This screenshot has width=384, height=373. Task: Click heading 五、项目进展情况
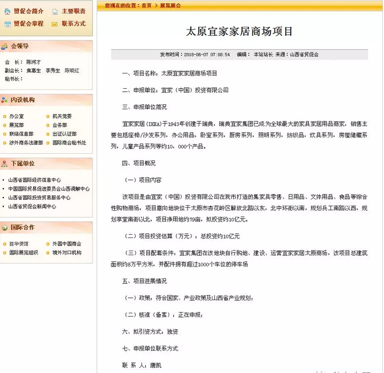[x=144, y=281]
